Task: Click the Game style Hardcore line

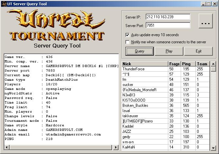Action: tap(34, 125)
